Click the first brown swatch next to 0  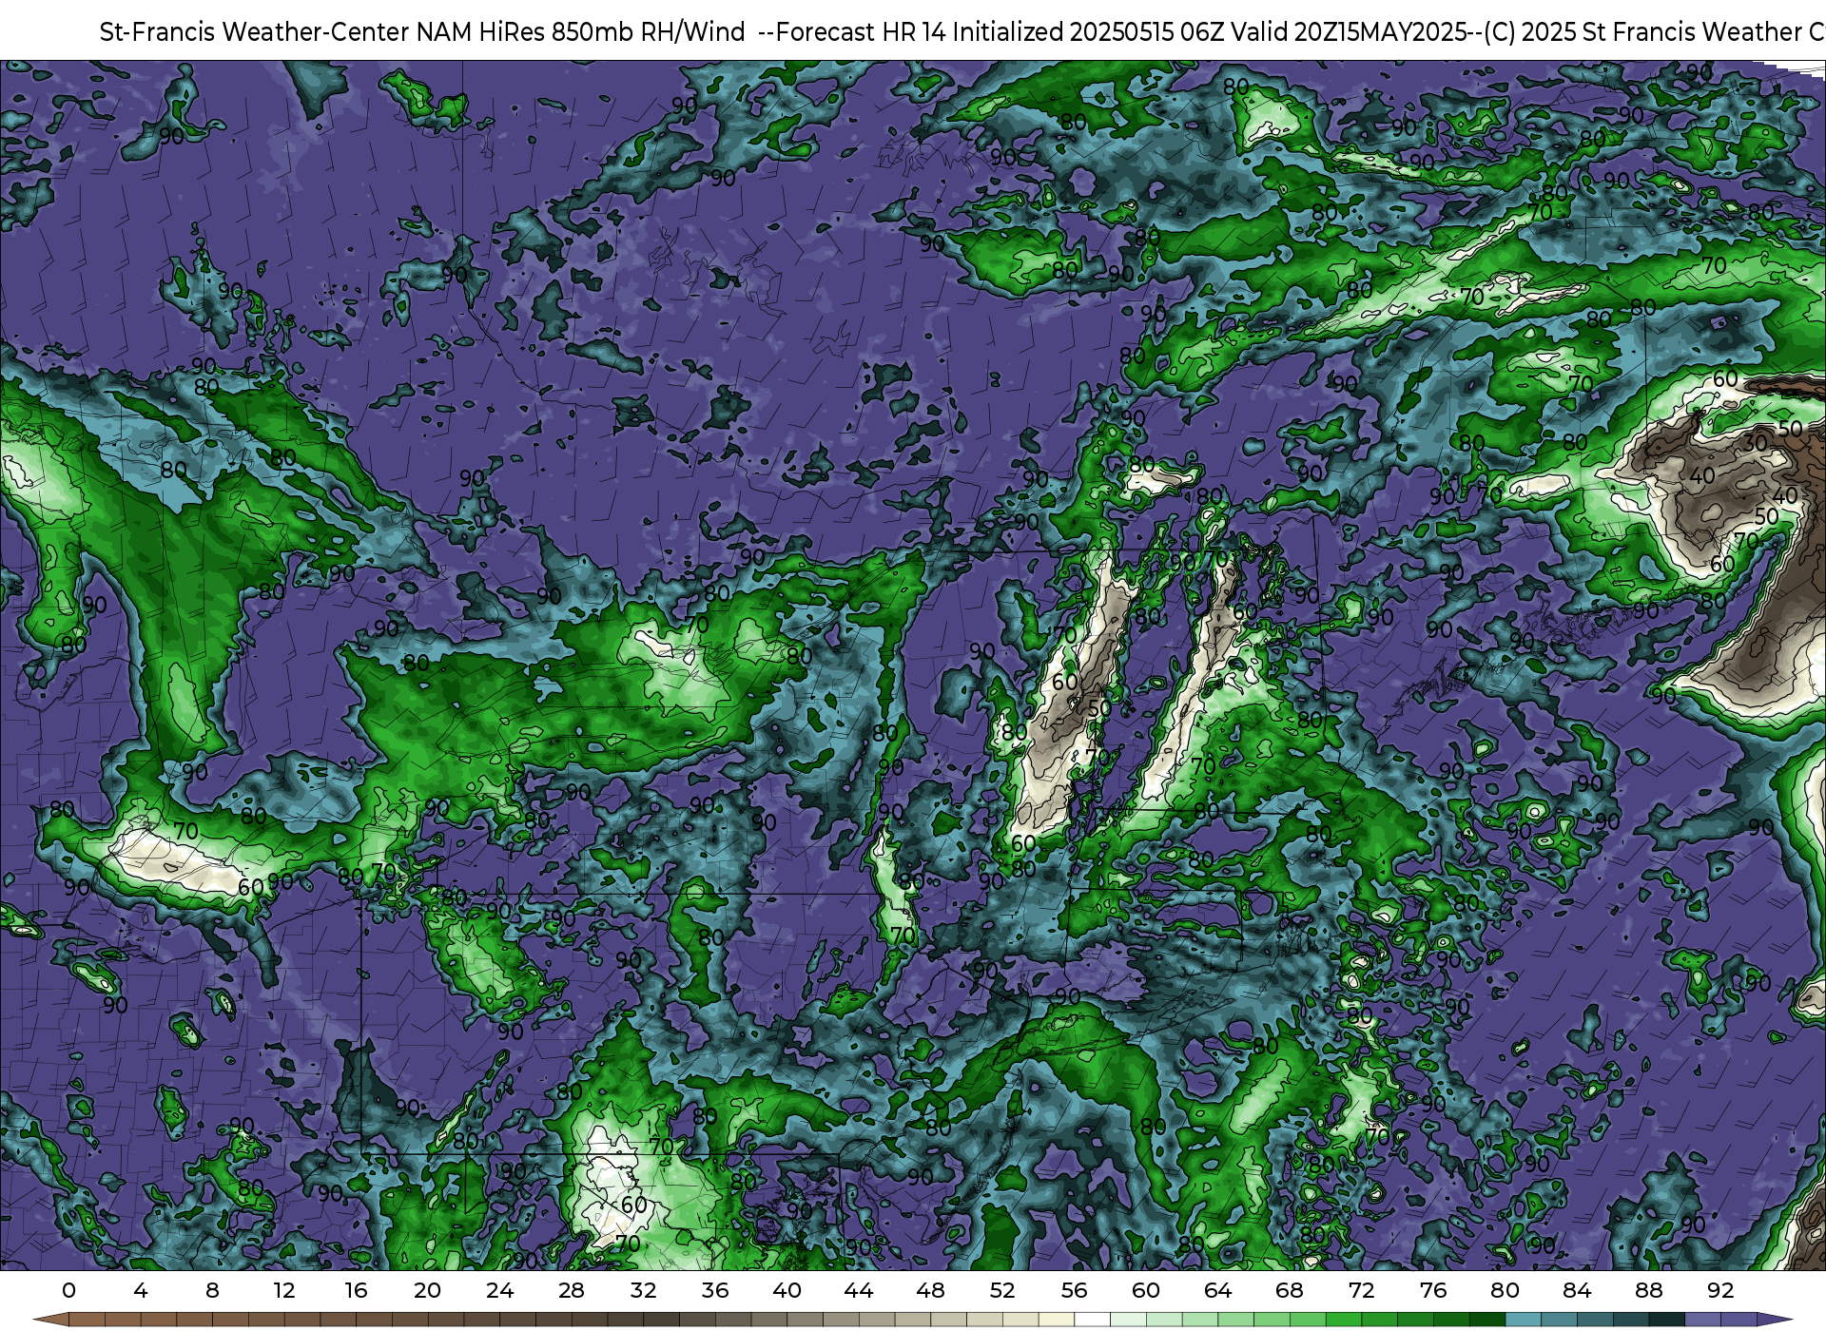coord(87,1320)
